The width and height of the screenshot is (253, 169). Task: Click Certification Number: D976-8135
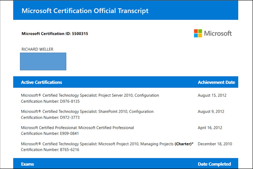point(50,101)
